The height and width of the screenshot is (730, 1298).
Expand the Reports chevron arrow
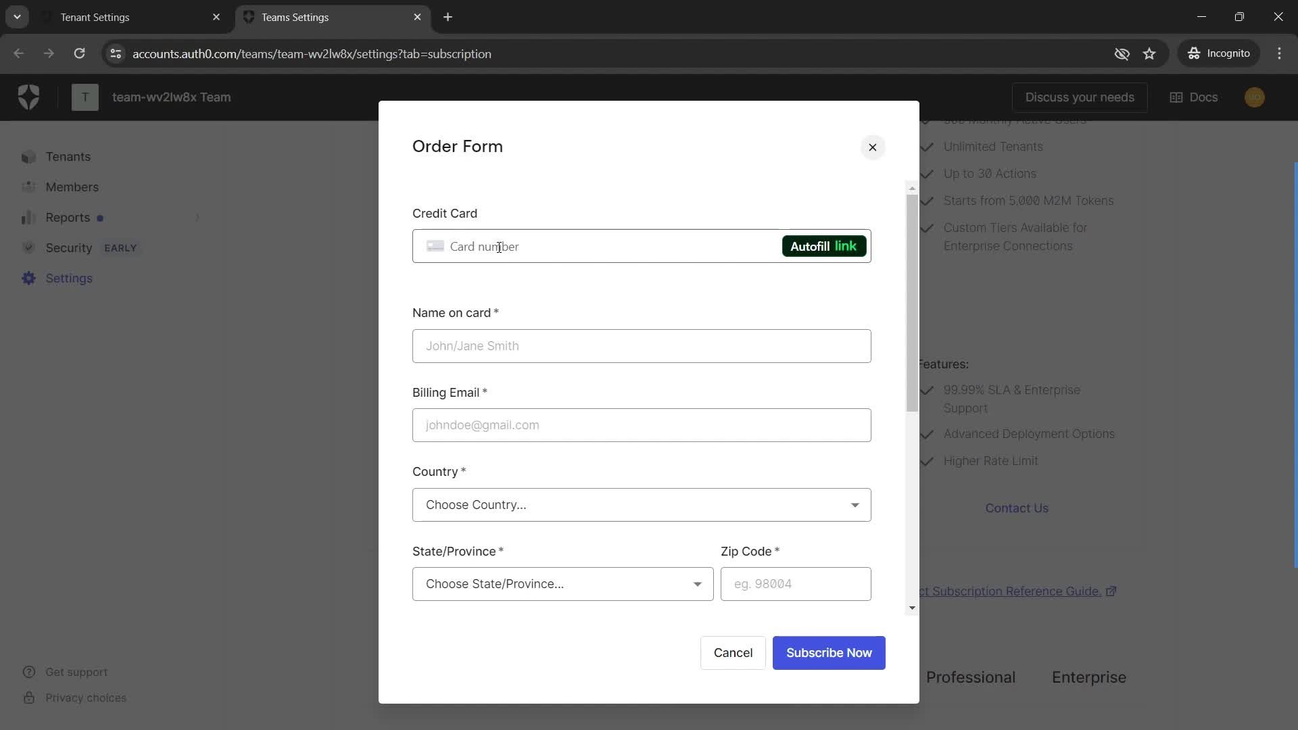pos(197,218)
